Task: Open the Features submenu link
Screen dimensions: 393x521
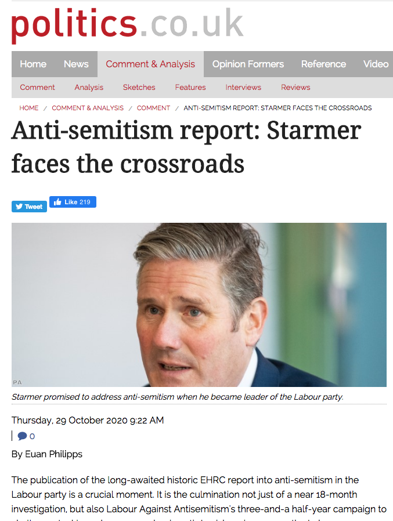Action: 190,87
